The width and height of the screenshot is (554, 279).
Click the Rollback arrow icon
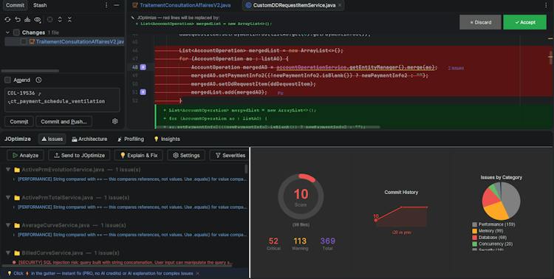coord(17,19)
